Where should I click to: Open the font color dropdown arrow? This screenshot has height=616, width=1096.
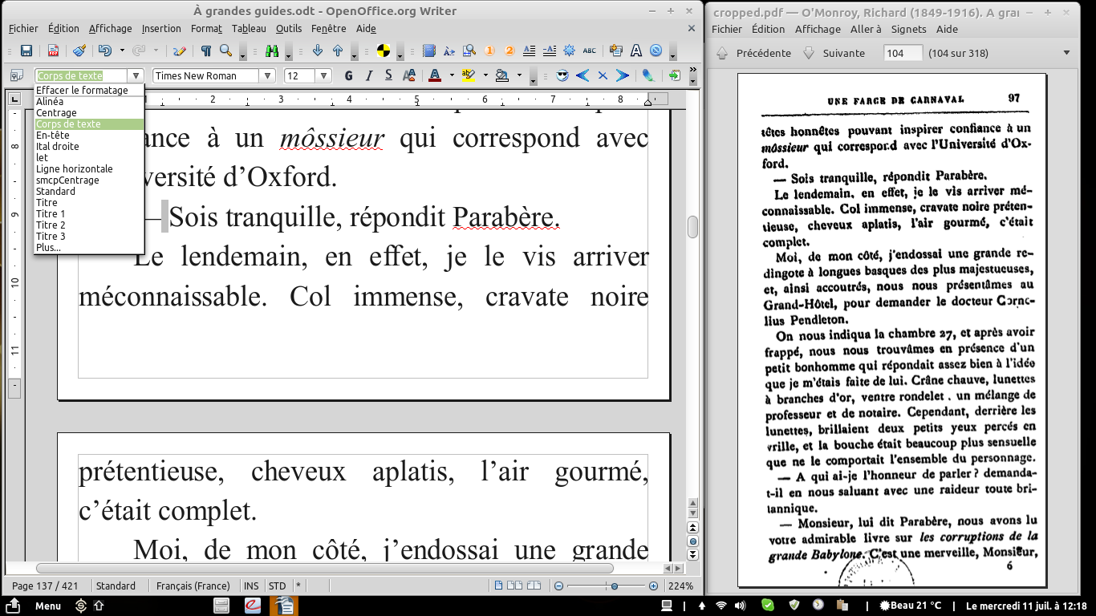452,75
